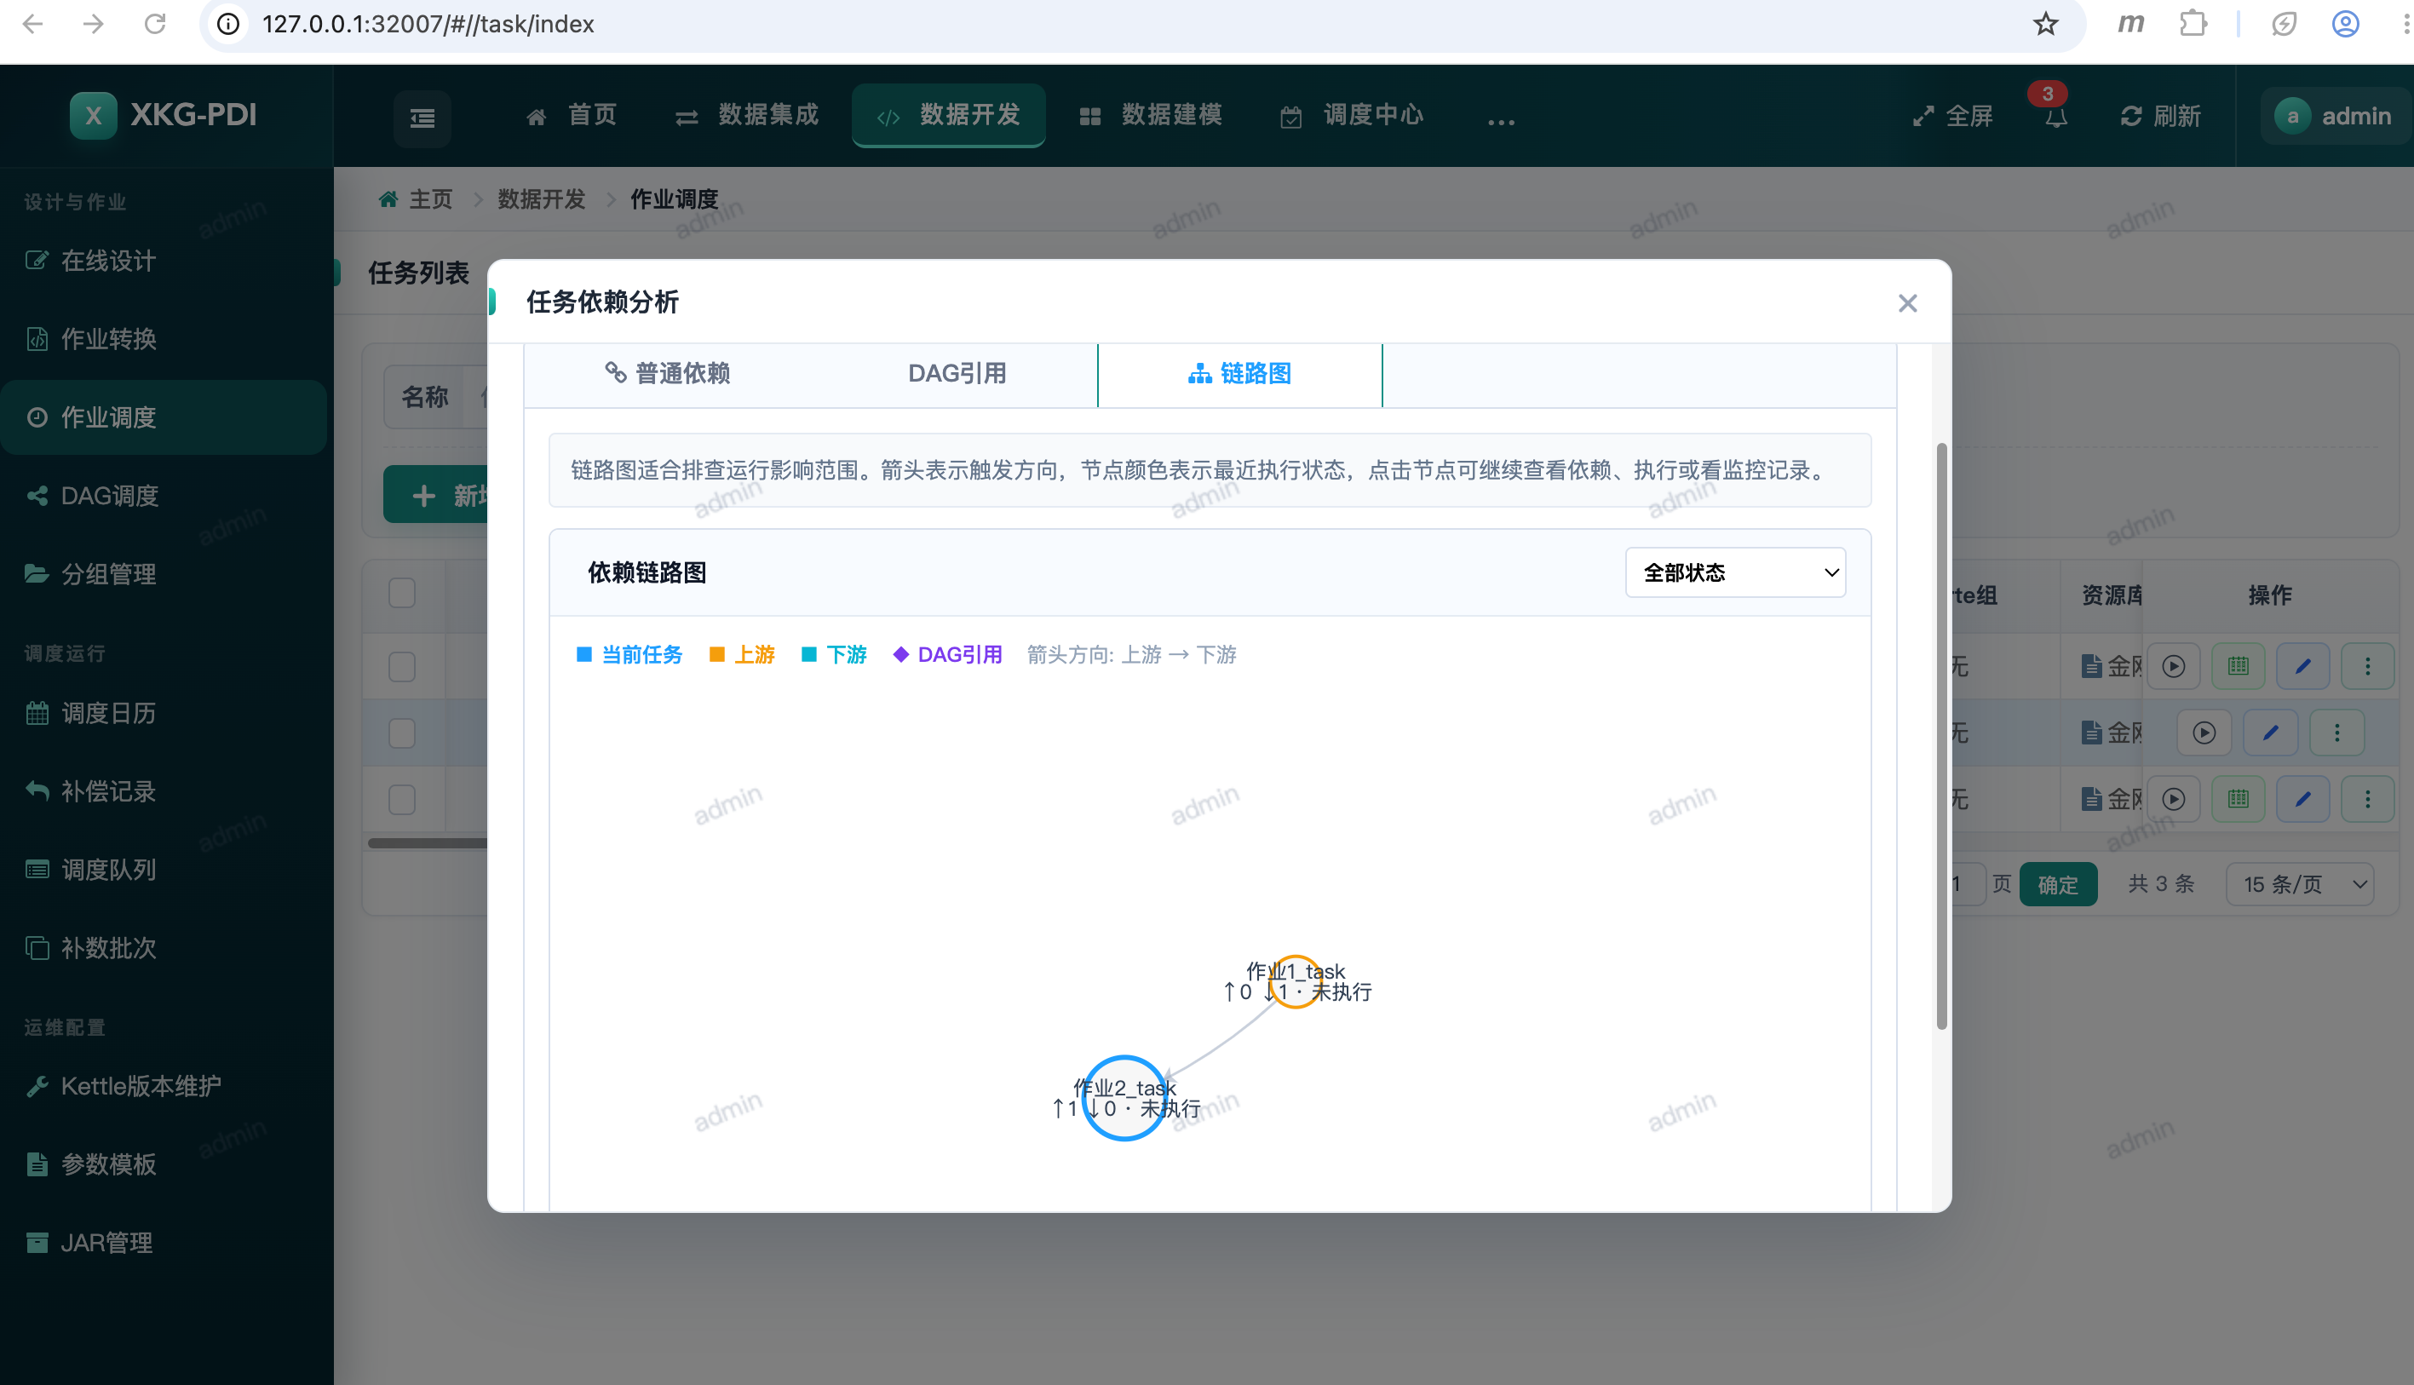2414x1385 pixels.
Task: Open more actions menu in highlighted second row
Action: pyautogui.click(x=2337, y=733)
